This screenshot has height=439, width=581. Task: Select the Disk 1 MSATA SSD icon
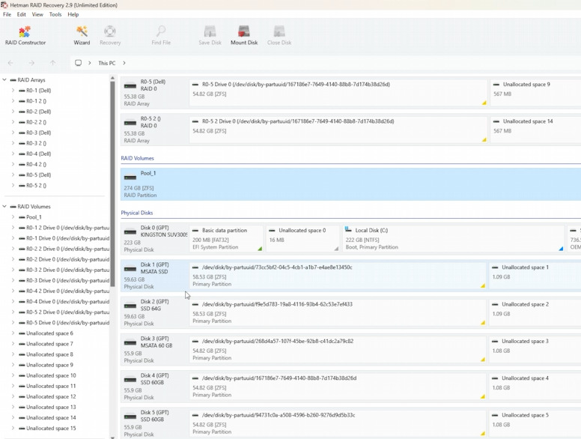[x=130, y=269]
